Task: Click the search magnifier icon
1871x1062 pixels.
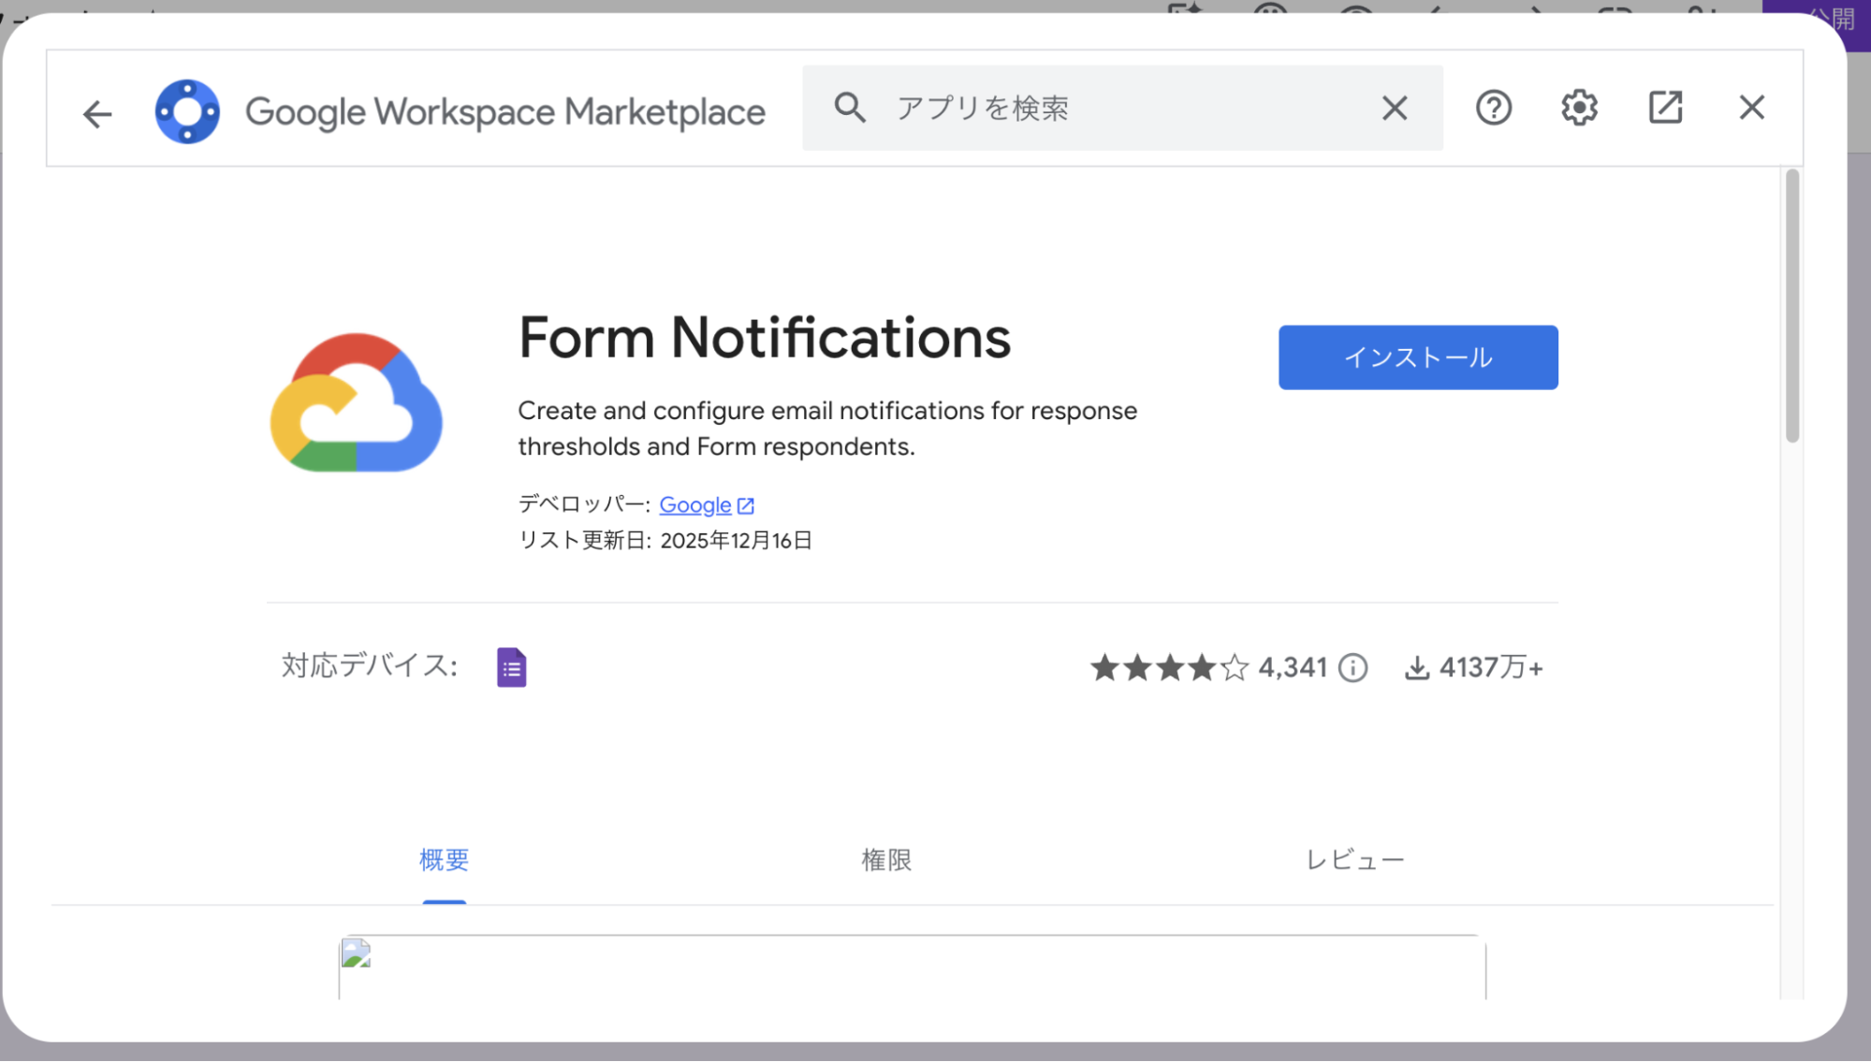Action: coord(850,107)
